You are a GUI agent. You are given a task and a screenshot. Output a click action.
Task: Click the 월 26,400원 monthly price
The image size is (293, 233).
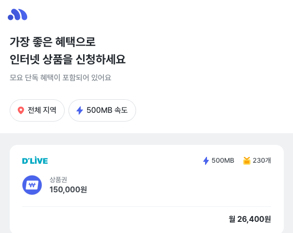250,219
